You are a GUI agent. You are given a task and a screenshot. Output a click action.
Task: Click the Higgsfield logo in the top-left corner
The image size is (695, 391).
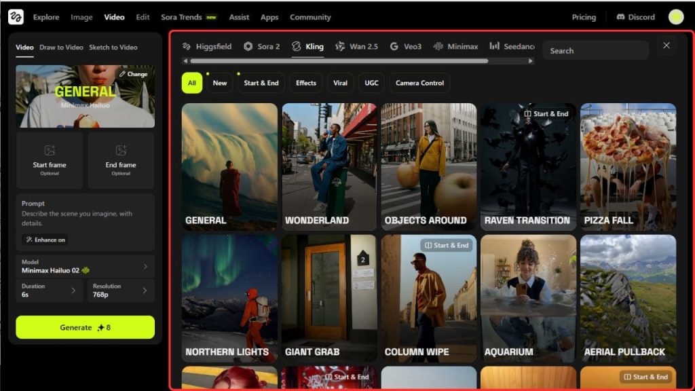pyautogui.click(x=16, y=17)
